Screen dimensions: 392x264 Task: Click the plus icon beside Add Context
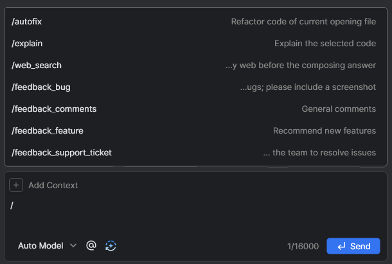pos(16,185)
